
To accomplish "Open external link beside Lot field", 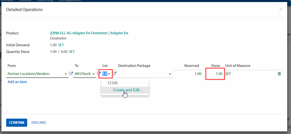I will point(115,74).
